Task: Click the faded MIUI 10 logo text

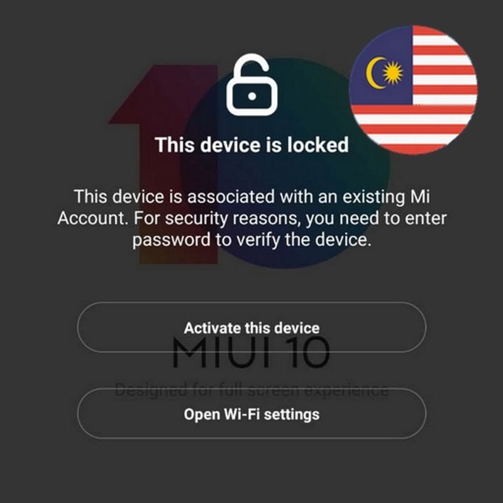Action: [x=251, y=353]
